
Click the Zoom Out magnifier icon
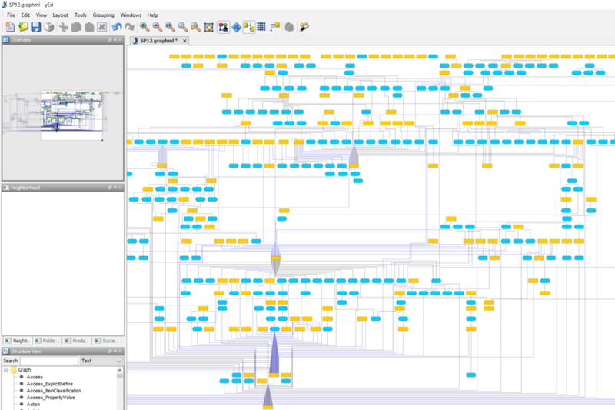(x=157, y=27)
